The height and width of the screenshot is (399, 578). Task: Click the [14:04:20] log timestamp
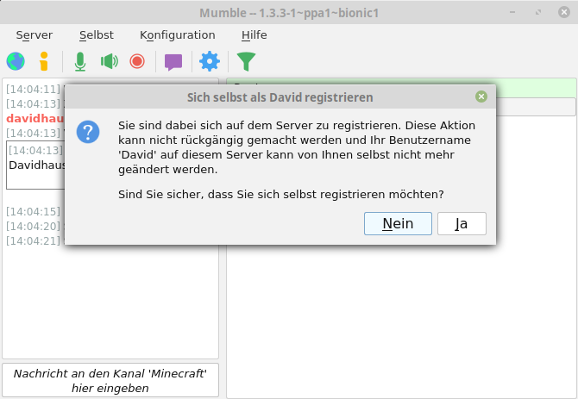pyautogui.click(x=33, y=226)
